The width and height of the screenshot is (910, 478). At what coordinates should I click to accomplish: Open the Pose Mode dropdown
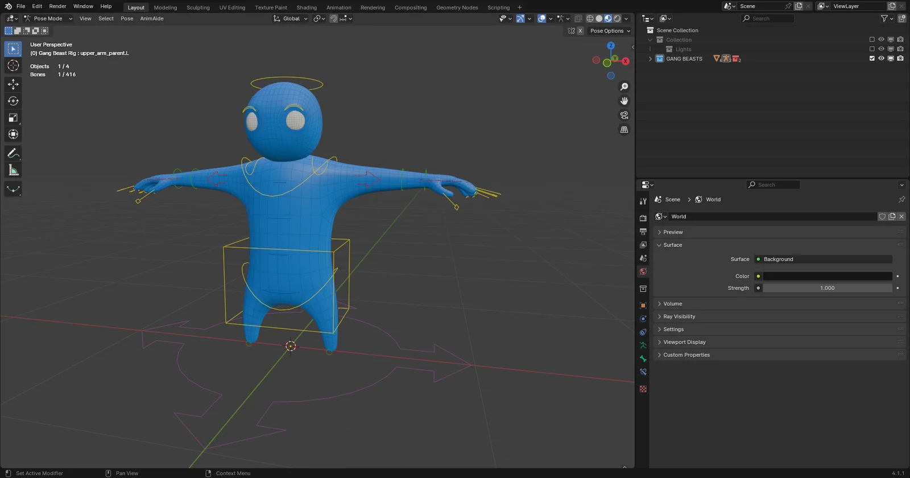point(49,19)
